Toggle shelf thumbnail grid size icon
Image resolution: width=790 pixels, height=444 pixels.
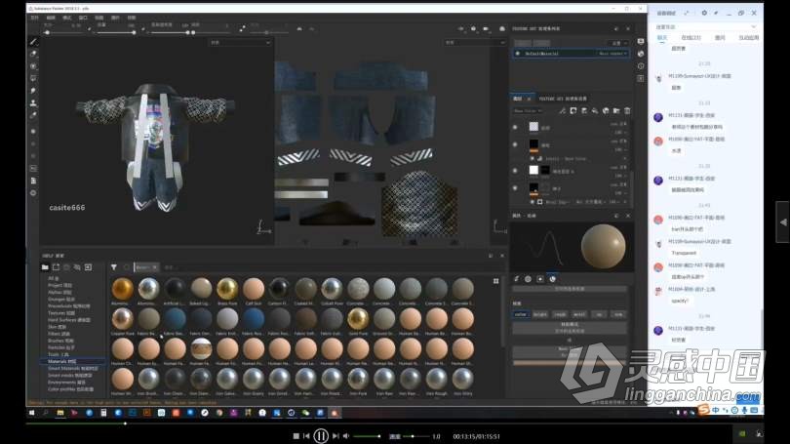point(495,281)
